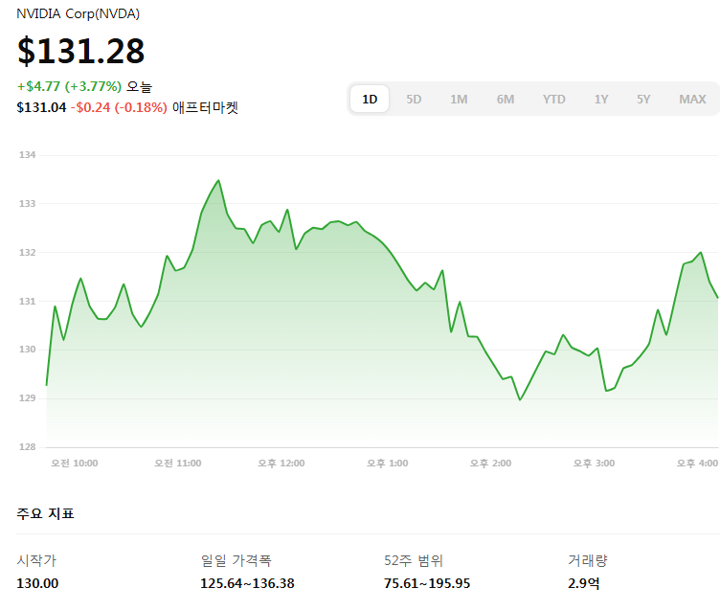Switch chart to 1M range
Viewport: 720px width, 611px height.
[459, 100]
